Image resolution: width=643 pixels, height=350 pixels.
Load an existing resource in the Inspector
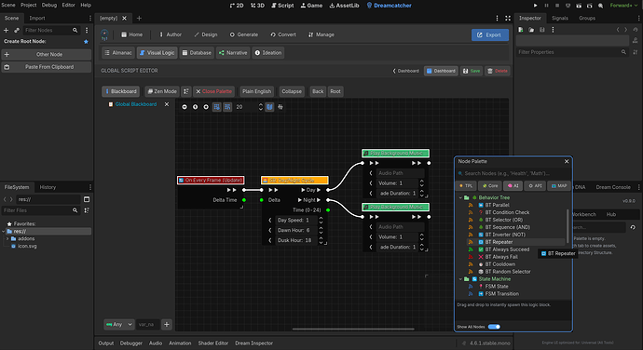(x=531, y=30)
